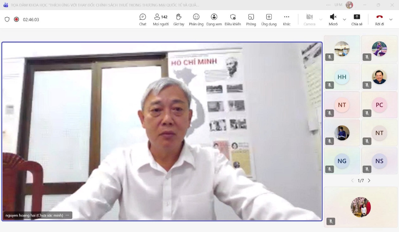Select the HH participant tile
Screen dimensions: 399x232
(x=342, y=77)
